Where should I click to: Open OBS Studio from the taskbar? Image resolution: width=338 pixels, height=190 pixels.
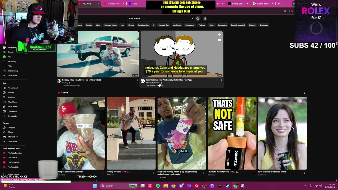click(x=204, y=186)
